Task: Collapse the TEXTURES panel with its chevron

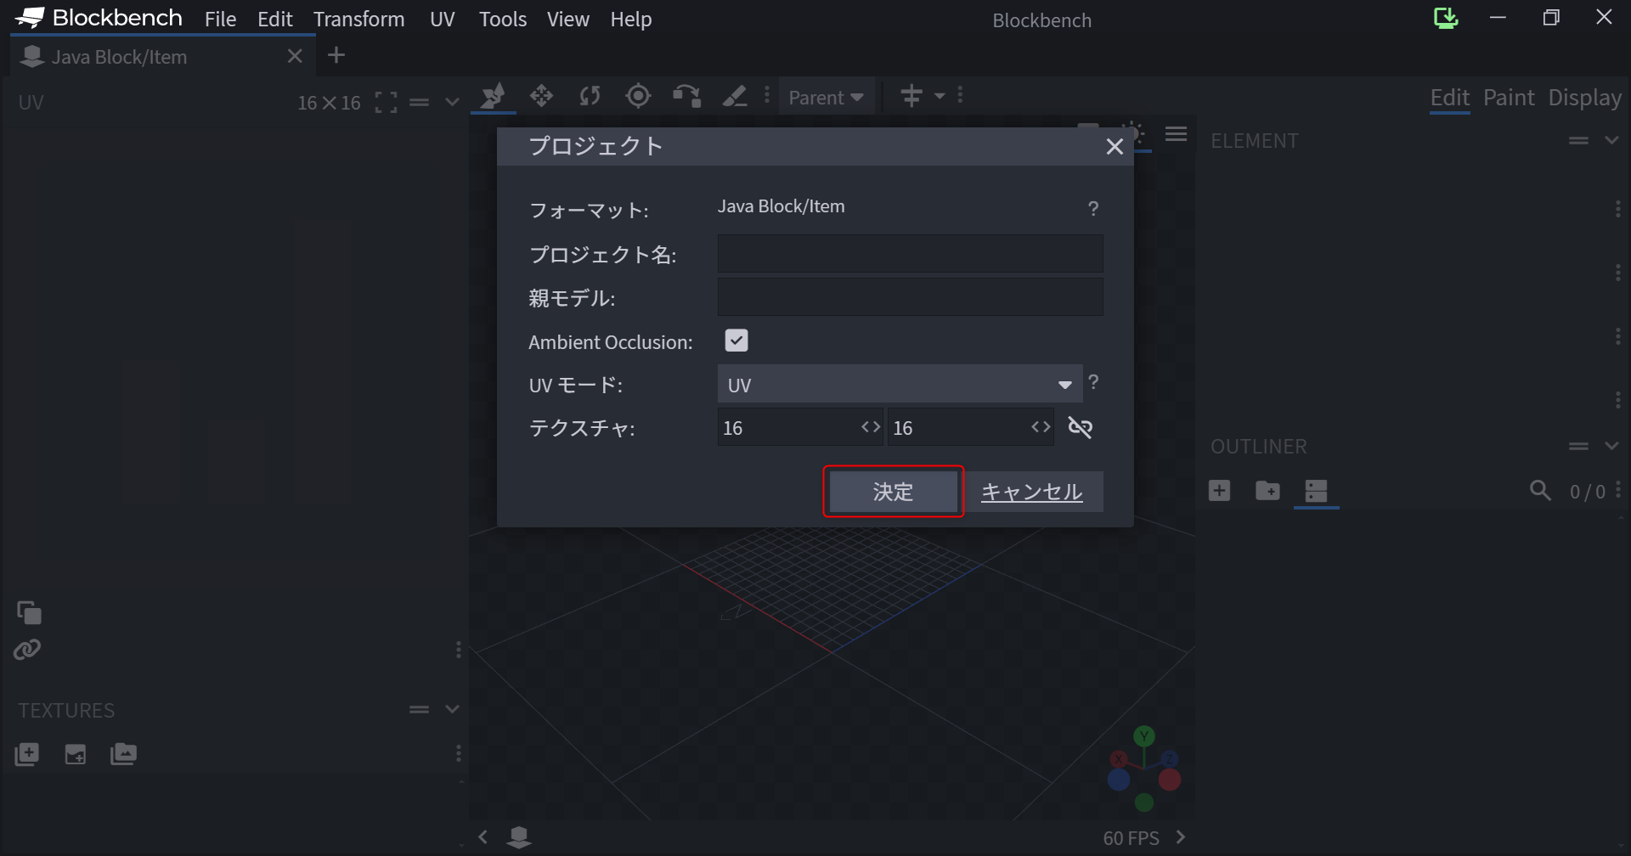Action: click(452, 708)
